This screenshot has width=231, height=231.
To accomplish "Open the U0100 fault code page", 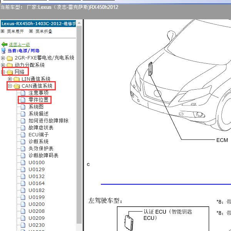I will tap(37, 162).
